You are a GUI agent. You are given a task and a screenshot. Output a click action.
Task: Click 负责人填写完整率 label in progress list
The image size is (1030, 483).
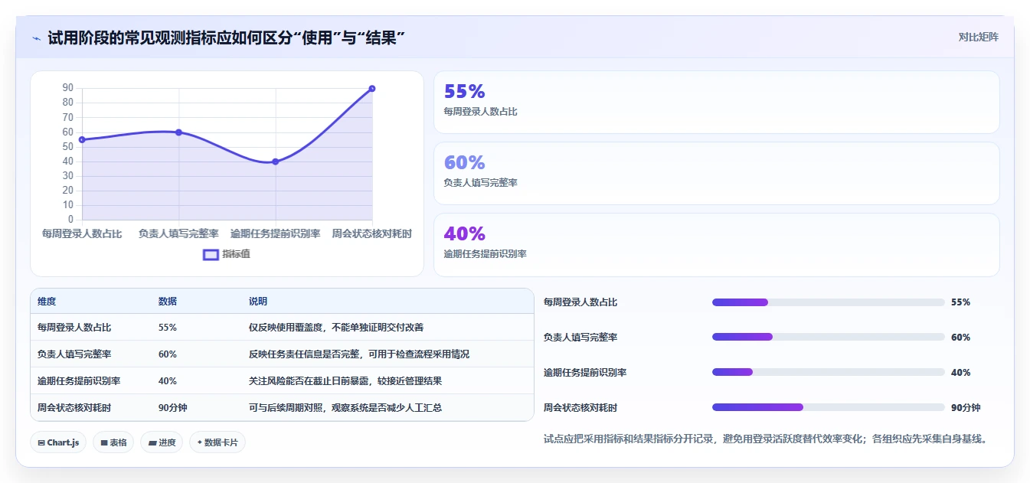pyautogui.click(x=580, y=338)
